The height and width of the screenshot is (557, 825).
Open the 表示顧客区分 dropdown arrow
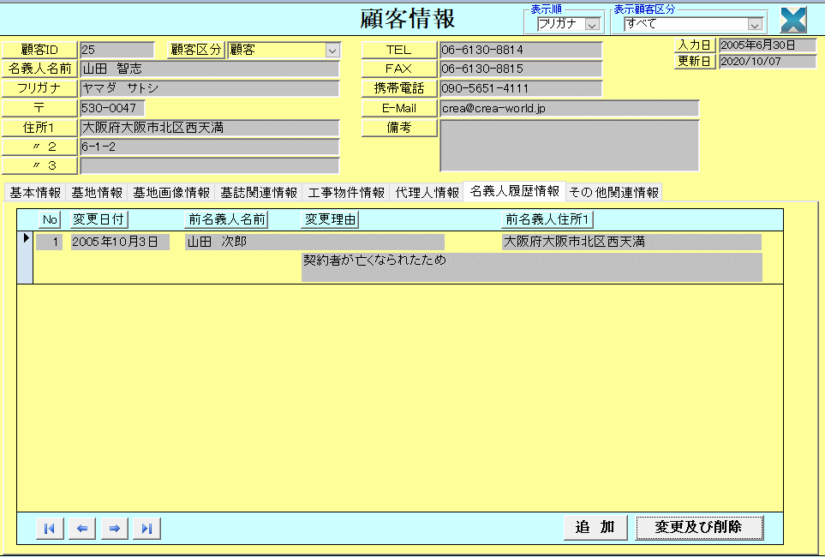[755, 24]
